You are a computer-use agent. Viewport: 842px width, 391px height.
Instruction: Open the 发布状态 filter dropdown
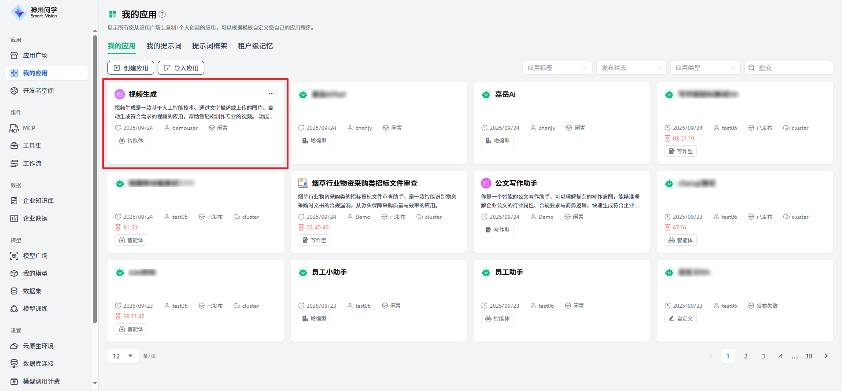point(631,68)
